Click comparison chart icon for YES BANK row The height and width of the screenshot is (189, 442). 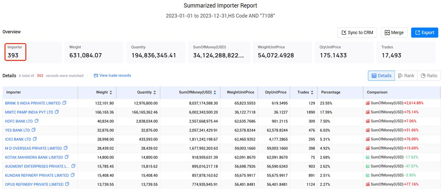pyautogui.click(x=368, y=130)
